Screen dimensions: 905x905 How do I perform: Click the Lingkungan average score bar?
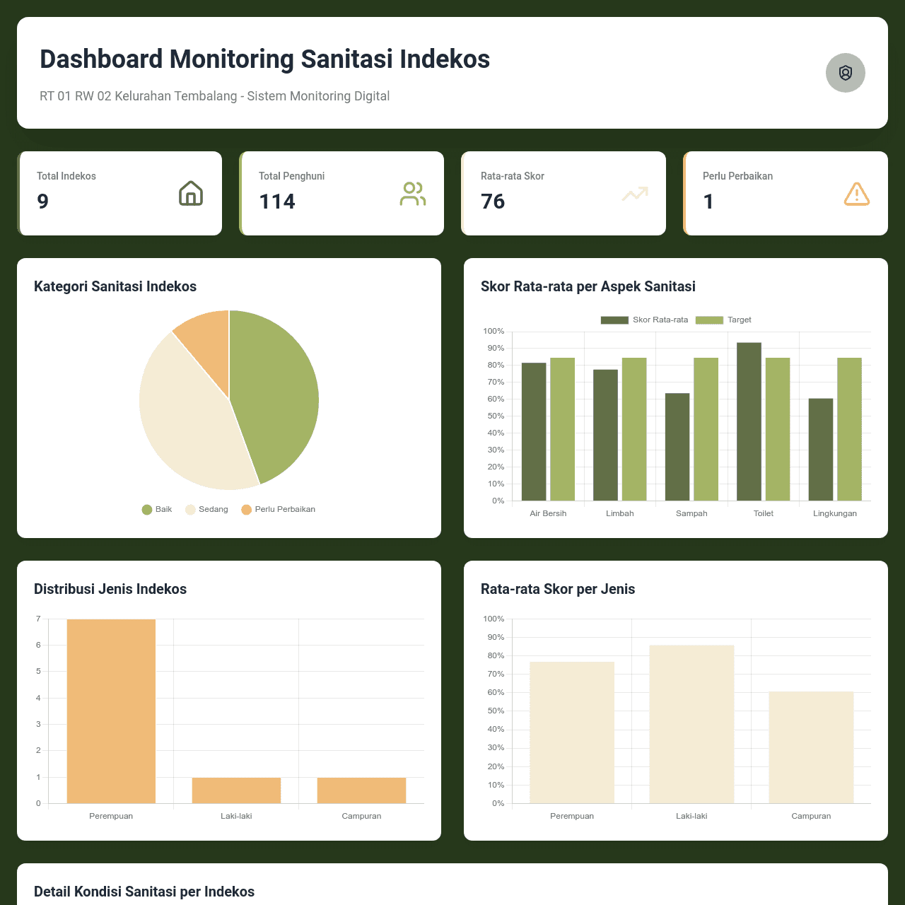click(821, 450)
